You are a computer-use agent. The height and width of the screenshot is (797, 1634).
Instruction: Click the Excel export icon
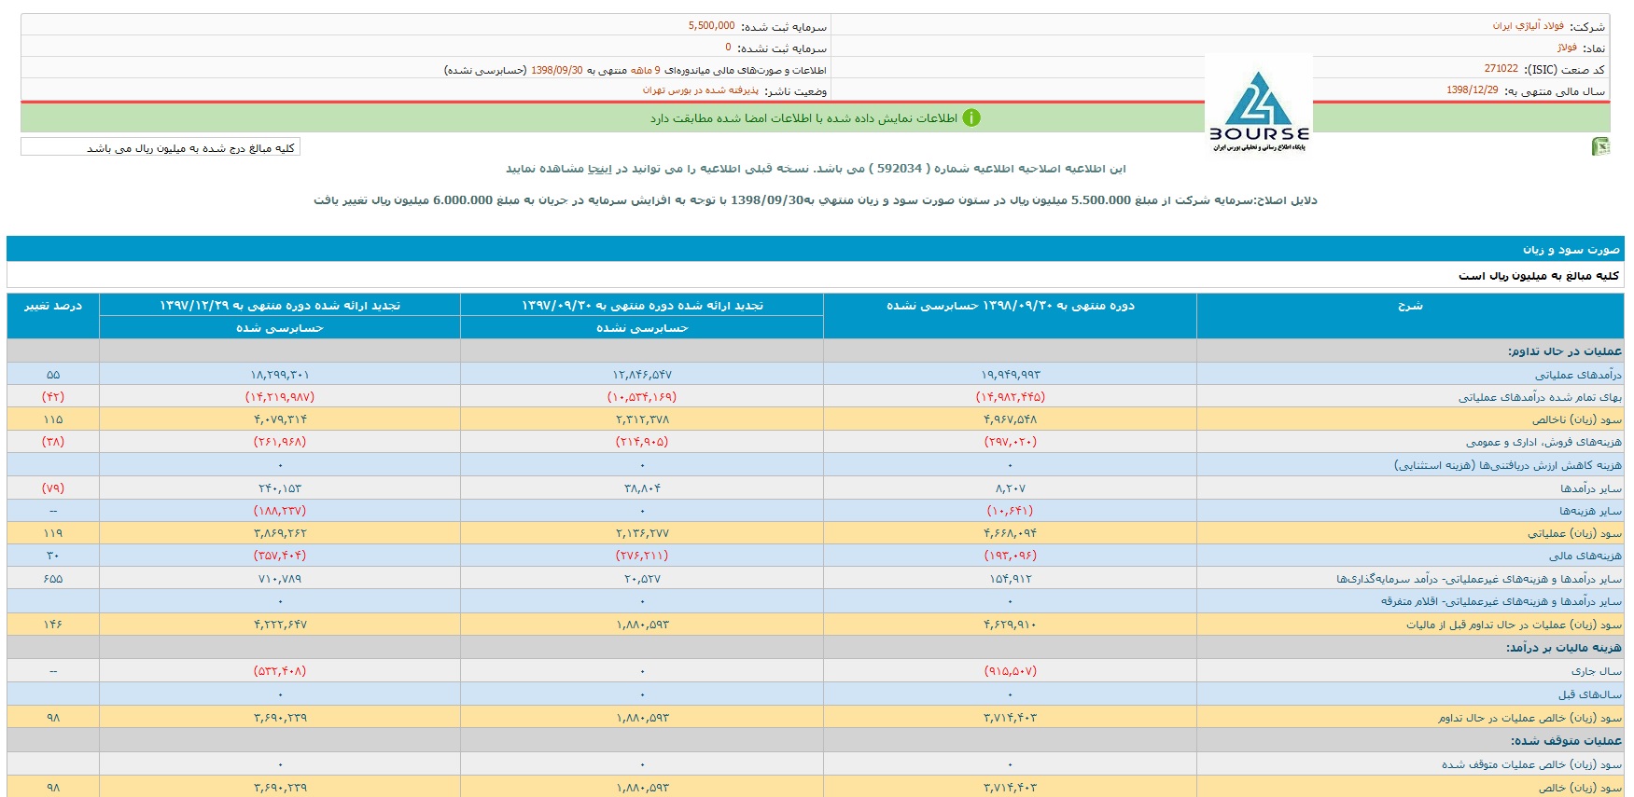[x=1600, y=146]
